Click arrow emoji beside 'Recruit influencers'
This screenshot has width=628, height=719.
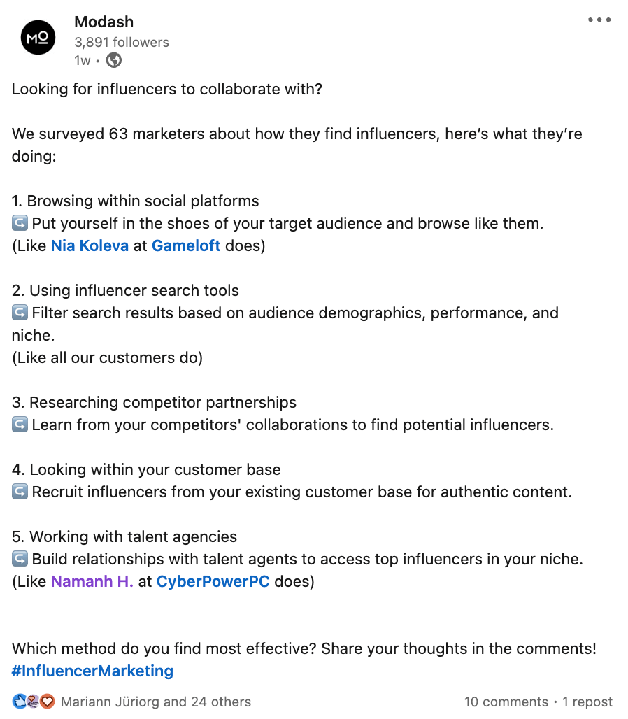[x=20, y=492]
